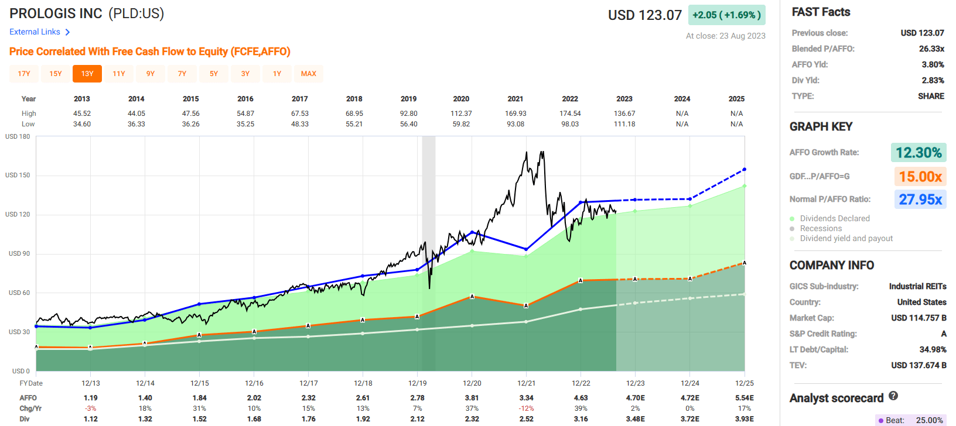Click the Analyst scorecard help question icon
Screen dimensions: 956x426
coord(893,396)
